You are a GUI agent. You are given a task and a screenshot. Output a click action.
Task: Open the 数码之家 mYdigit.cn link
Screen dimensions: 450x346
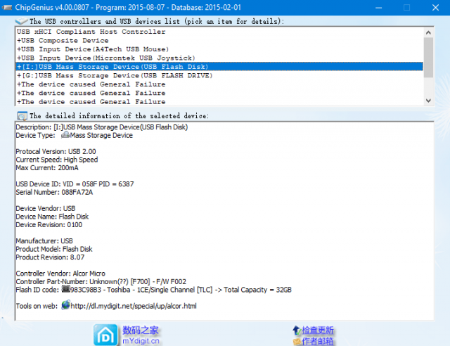[141, 335]
